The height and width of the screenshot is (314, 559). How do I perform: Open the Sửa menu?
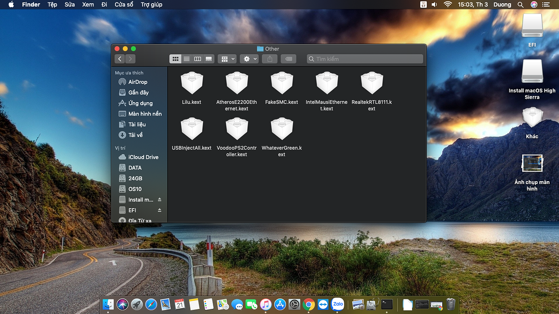pyautogui.click(x=69, y=5)
